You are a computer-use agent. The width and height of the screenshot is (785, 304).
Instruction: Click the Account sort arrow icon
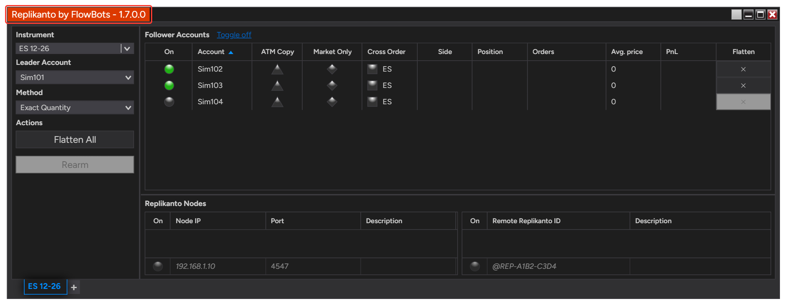pyautogui.click(x=231, y=52)
